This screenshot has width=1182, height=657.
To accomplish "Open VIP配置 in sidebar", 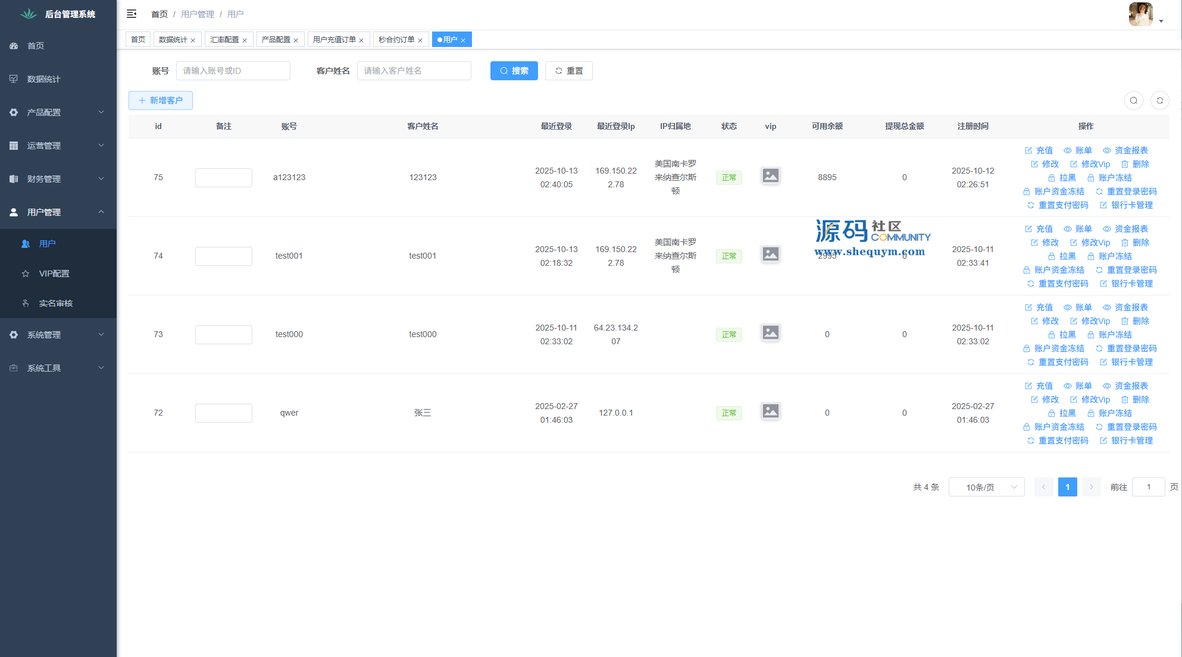I will 54,274.
